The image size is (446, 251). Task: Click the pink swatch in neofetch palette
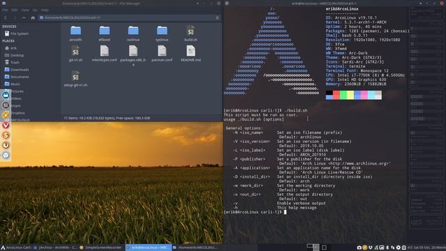(x=364, y=95)
